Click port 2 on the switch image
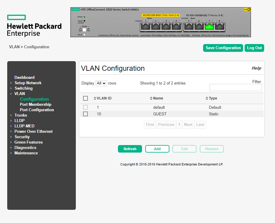This screenshot has width=275, height=223. 156,27
